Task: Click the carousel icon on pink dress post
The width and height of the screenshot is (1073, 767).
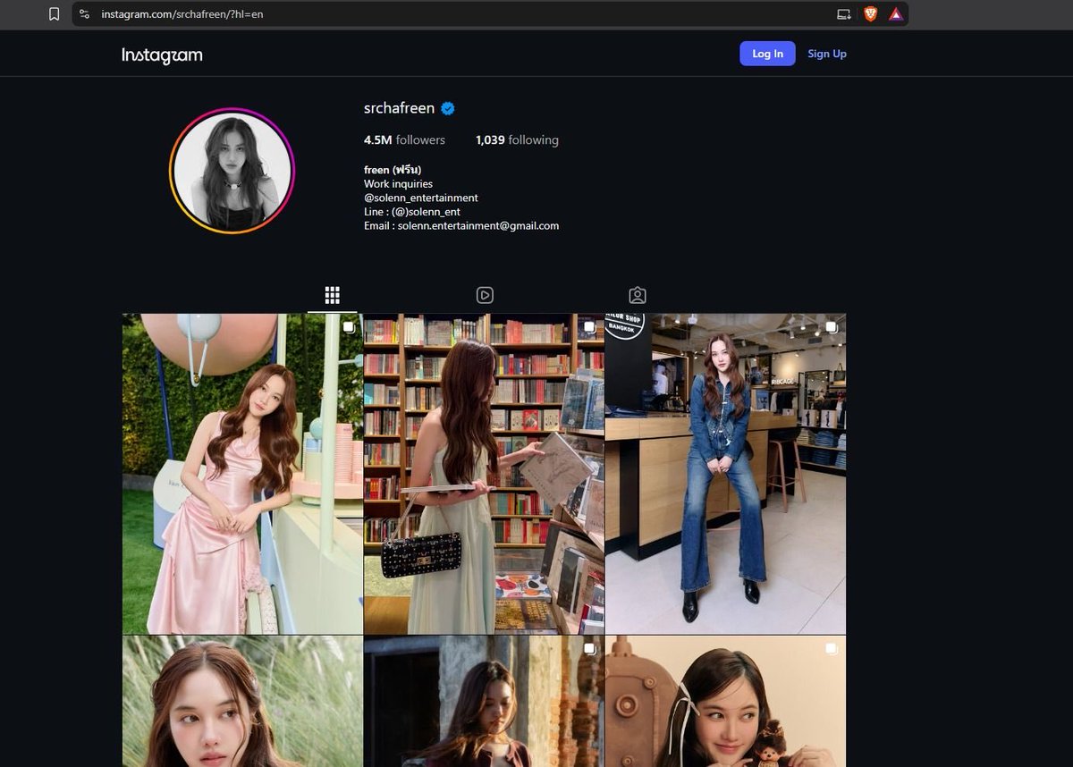Action: point(348,327)
